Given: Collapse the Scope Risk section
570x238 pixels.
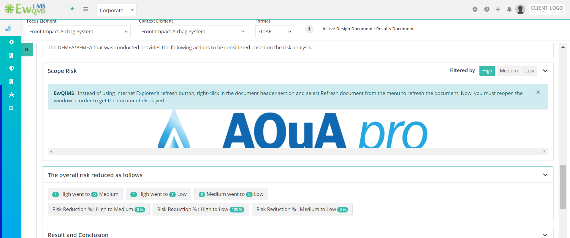Looking at the screenshot, I should (545, 71).
